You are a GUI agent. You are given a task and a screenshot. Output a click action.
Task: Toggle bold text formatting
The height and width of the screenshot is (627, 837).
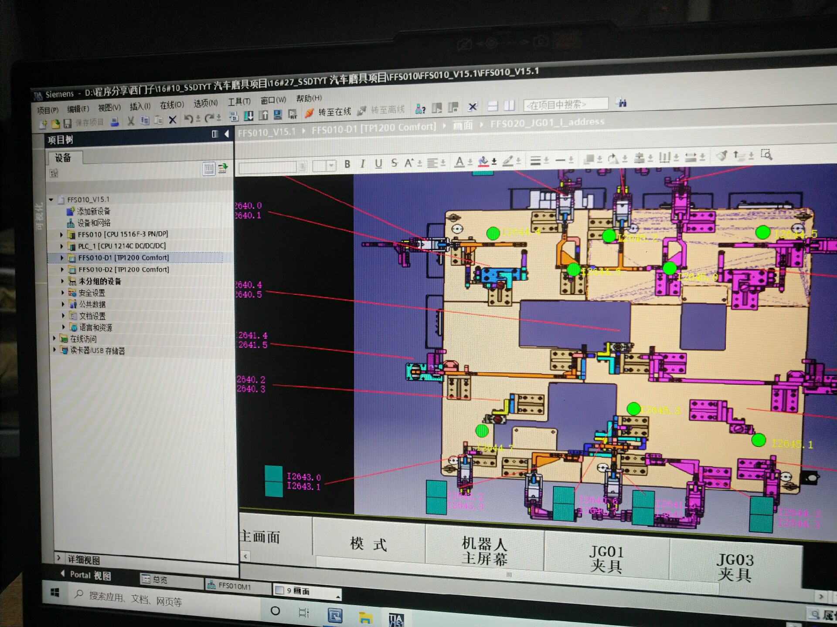pyautogui.click(x=347, y=164)
